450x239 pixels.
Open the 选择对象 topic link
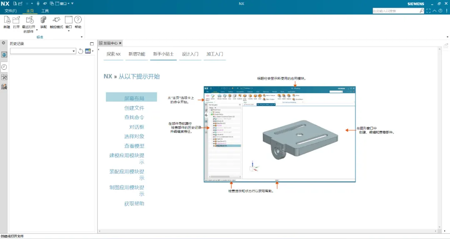pos(134,136)
